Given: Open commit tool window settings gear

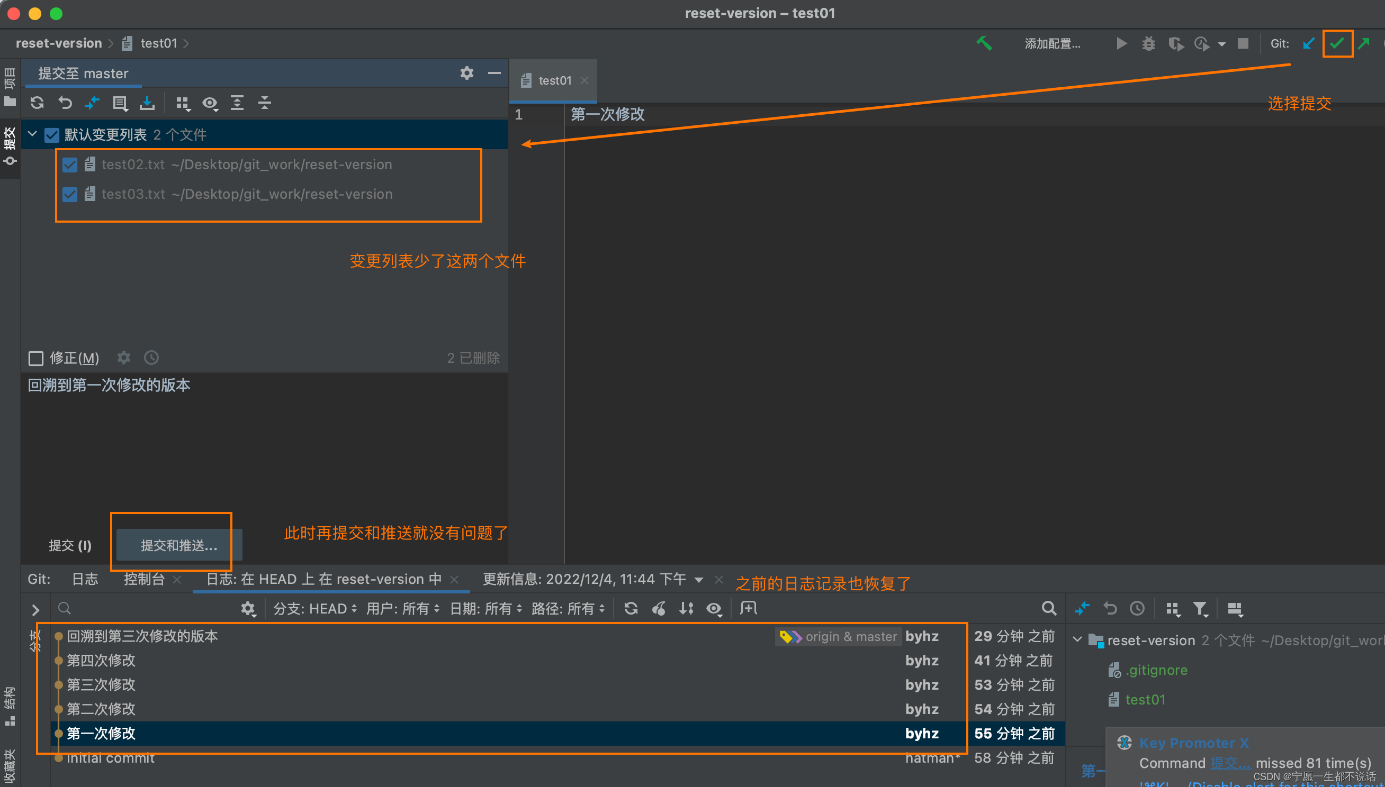Looking at the screenshot, I should (x=467, y=73).
